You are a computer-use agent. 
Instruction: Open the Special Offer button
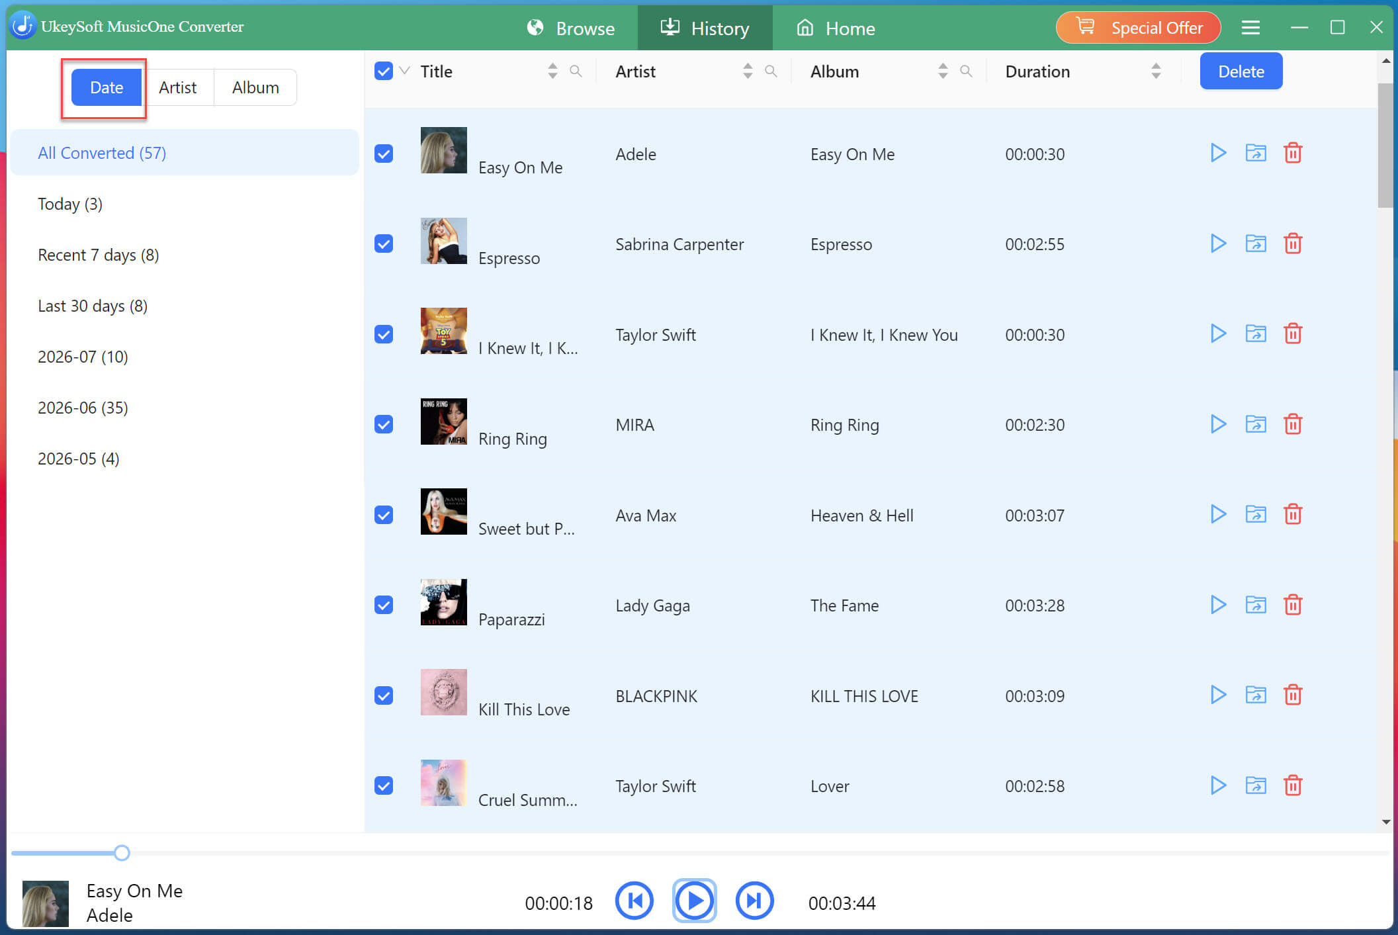click(x=1138, y=28)
